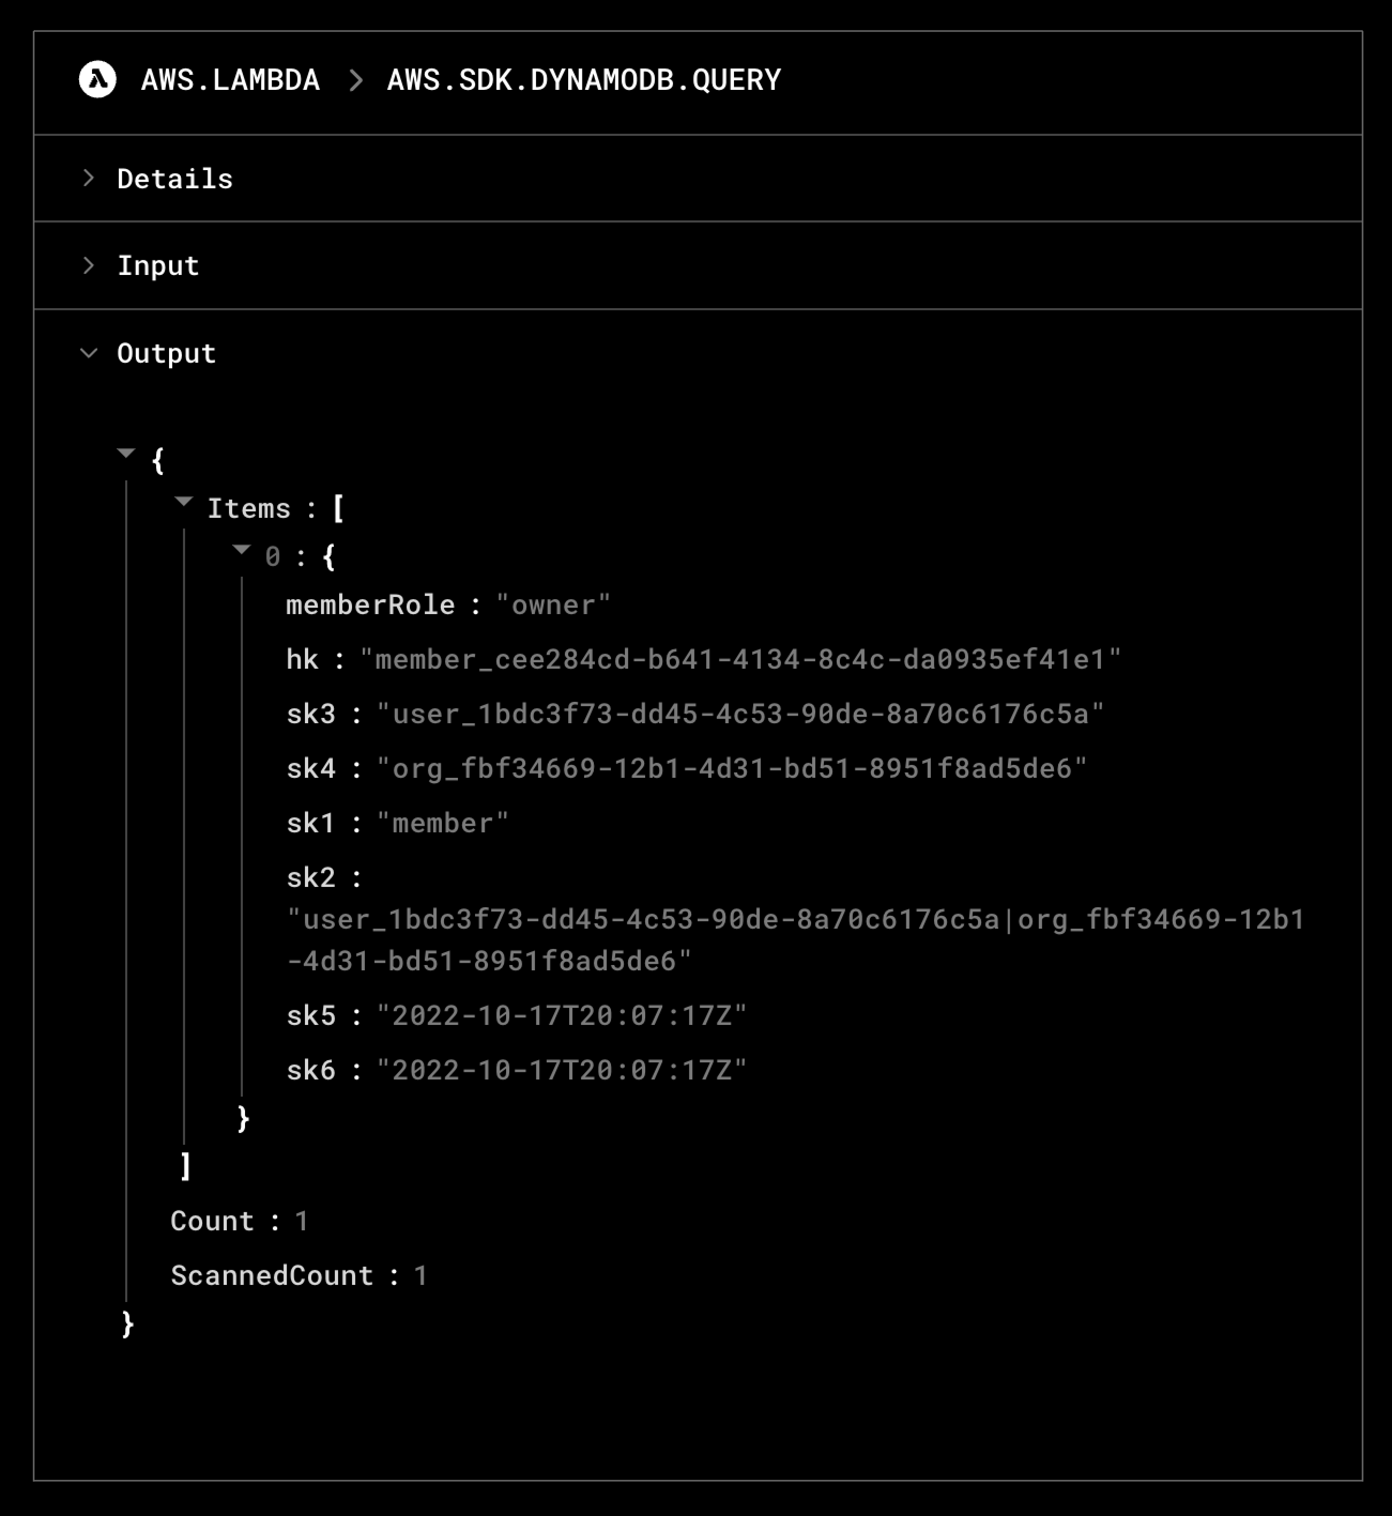1392x1516 pixels.
Task: Click the sk3 user ID value
Action: [x=740, y=714]
